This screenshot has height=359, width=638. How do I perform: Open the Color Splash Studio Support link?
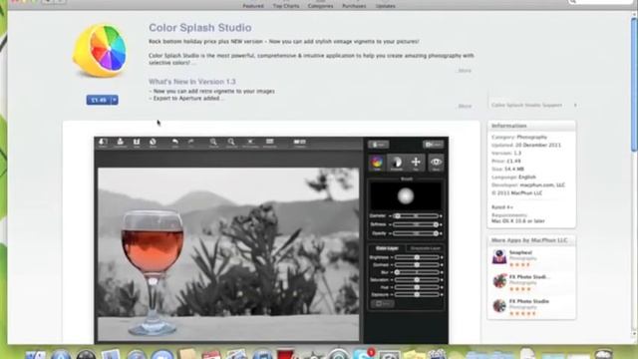point(526,105)
